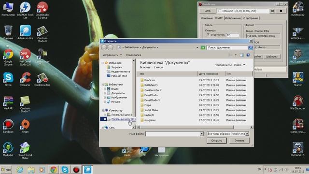Click Новая папка in the dialog toolbar
Screen dimensions: 309x174
click(x=133, y=55)
